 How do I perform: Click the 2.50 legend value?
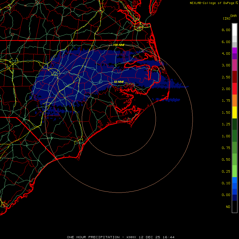[226, 77]
